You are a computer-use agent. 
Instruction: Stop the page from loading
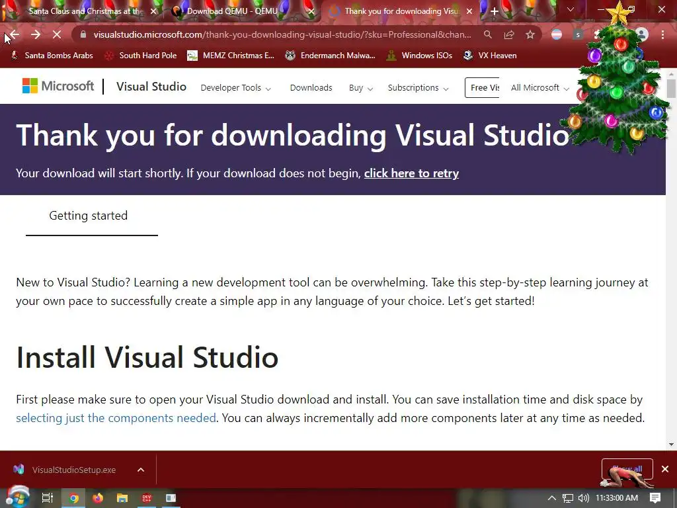pos(57,34)
